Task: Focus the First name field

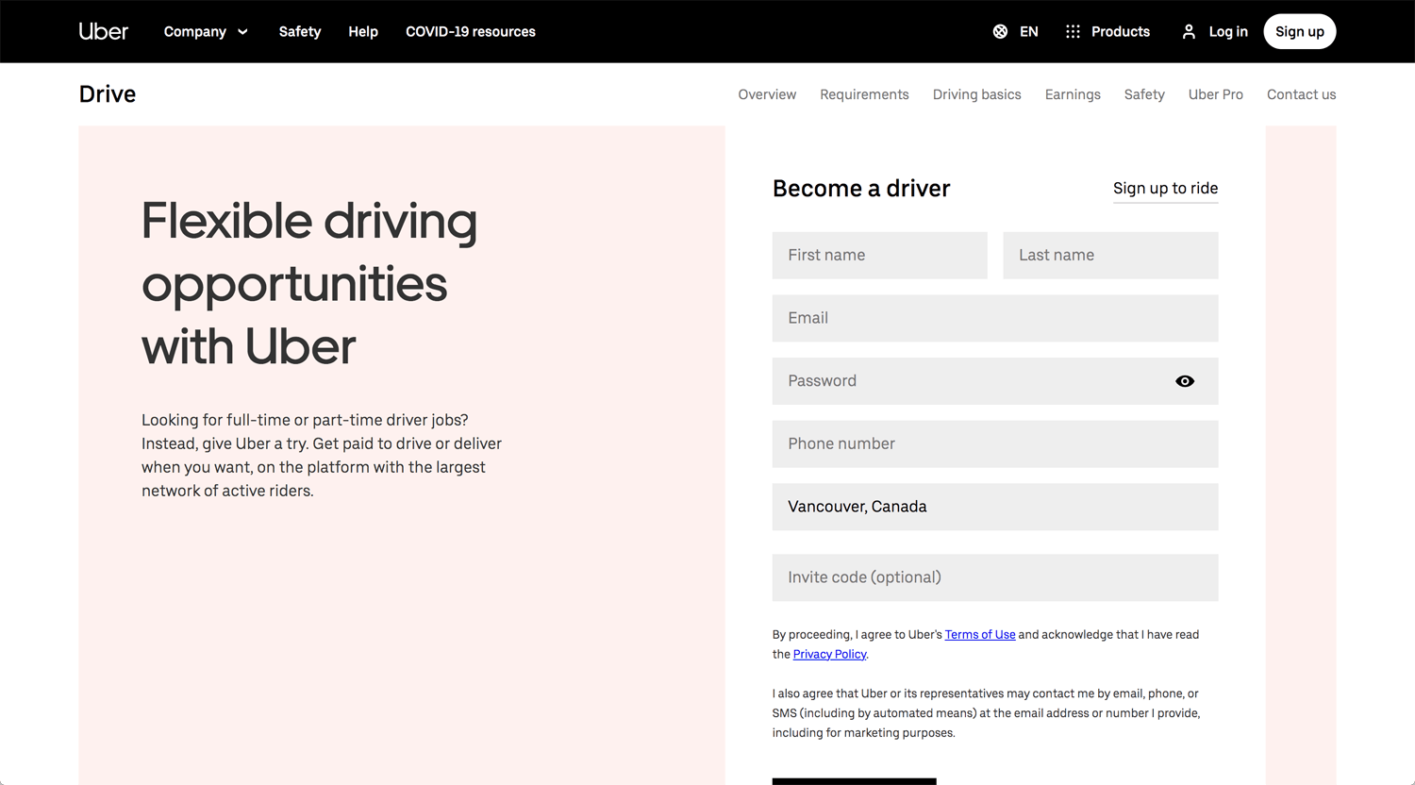Action: click(880, 256)
